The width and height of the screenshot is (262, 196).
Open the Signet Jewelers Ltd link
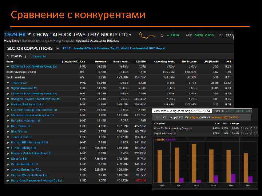[x=24, y=88]
